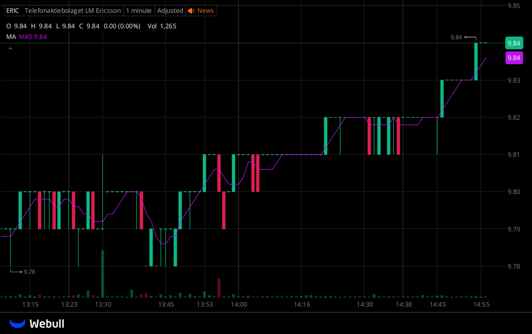Click the orange megaphone news icon
This screenshot has height=334, width=532.
coord(191,11)
